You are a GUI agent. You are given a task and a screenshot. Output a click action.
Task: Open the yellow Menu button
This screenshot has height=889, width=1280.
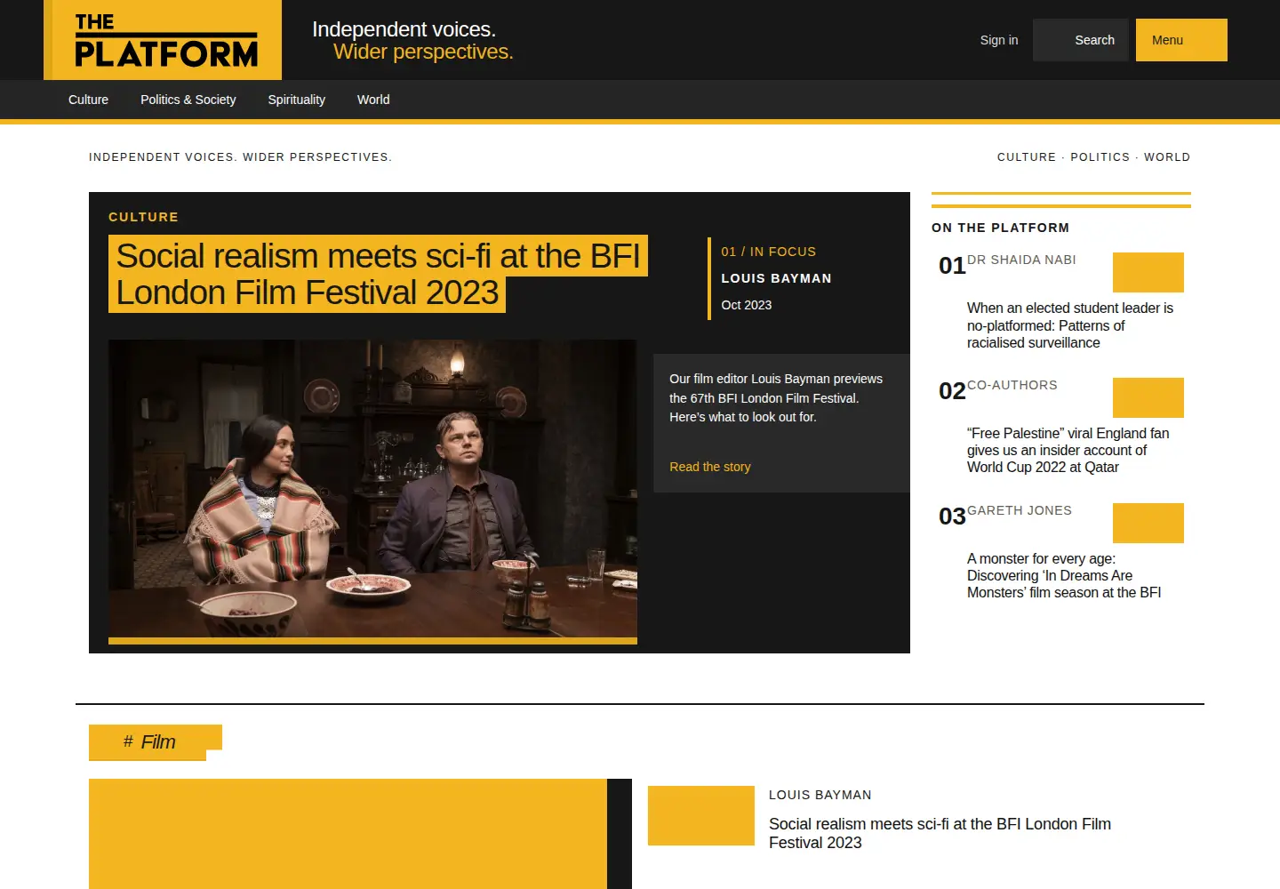pos(1181,40)
